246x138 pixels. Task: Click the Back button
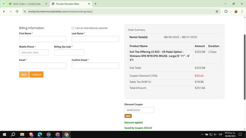pos(24,74)
